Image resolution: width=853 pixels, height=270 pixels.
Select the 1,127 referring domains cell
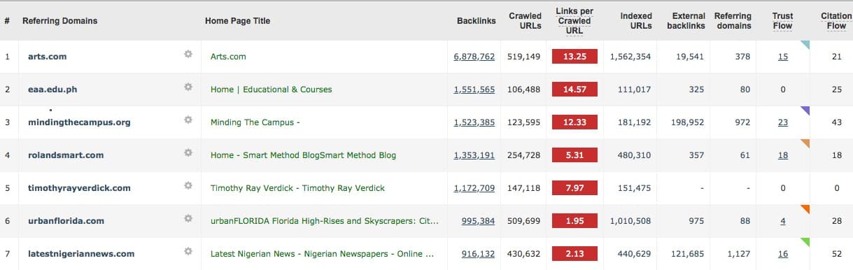tap(739, 254)
